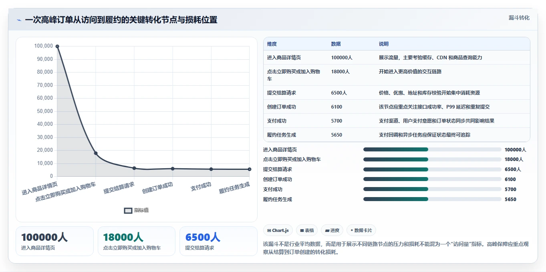Screen dimensions: 546x272
Task: Click the x-axis label 提交结算请求
Action: click(x=119, y=188)
